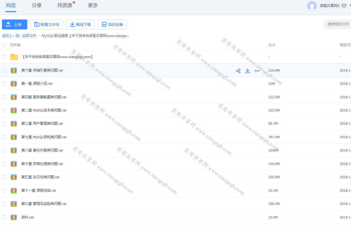Click the user avatar icon in header
This screenshot has height=232, width=351.
tap(312, 6)
